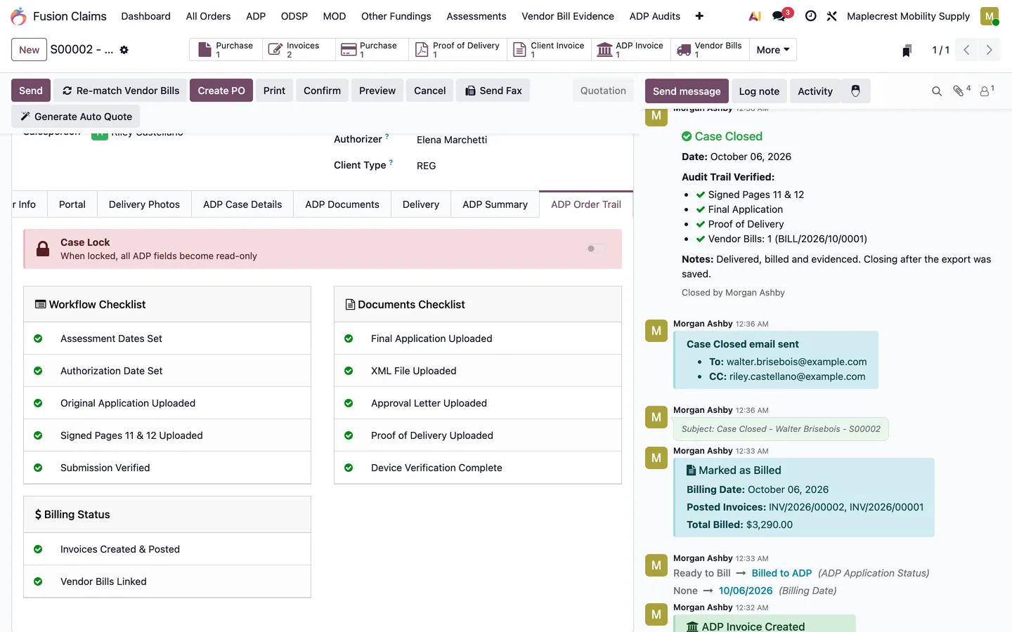Click the New record button

(x=30, y=50)
